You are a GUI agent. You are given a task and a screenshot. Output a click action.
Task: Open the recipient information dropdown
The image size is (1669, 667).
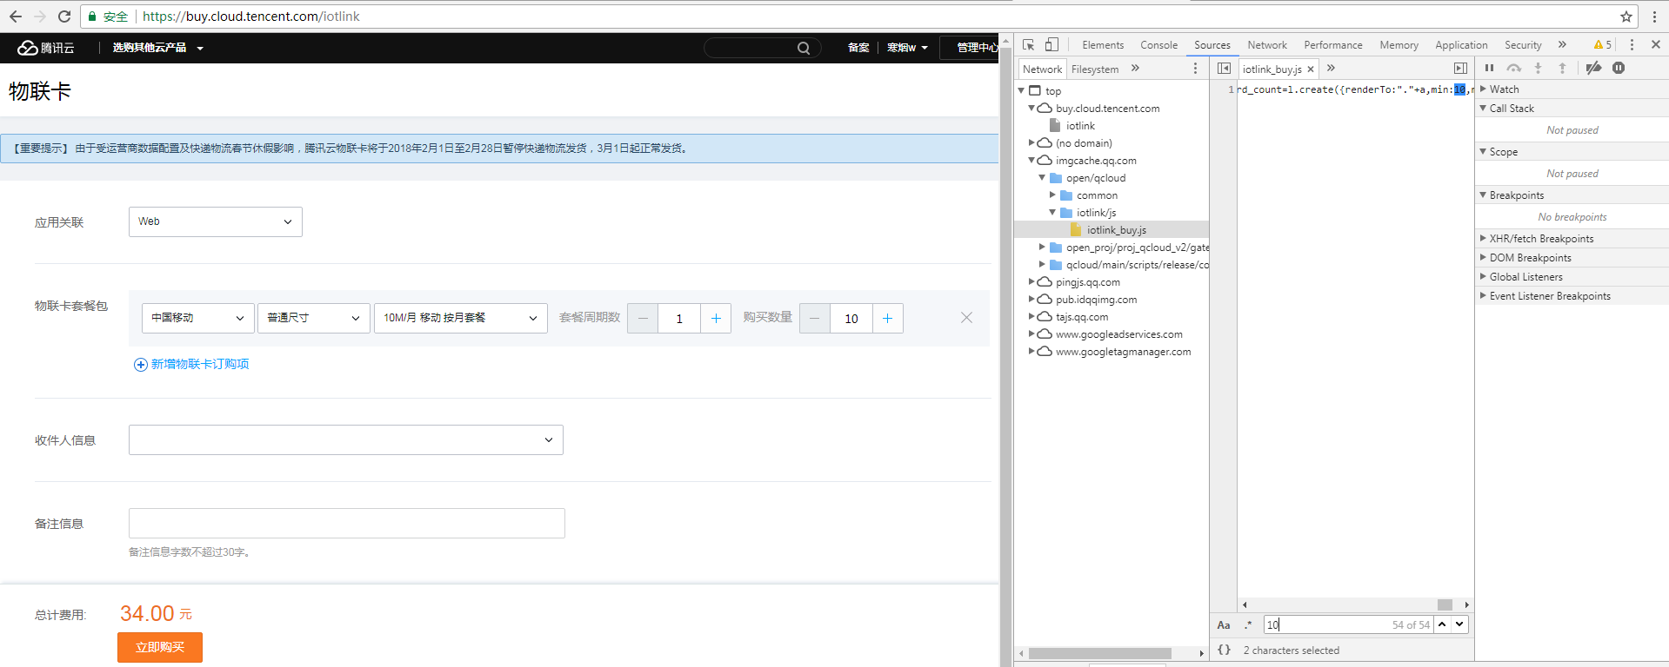pos(346,439)
